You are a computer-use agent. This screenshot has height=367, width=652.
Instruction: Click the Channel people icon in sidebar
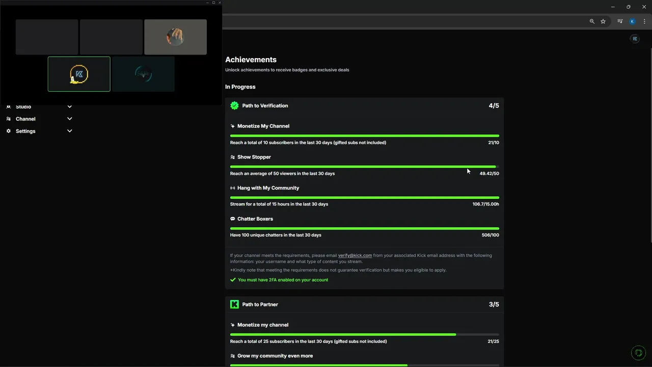(9, 119)
